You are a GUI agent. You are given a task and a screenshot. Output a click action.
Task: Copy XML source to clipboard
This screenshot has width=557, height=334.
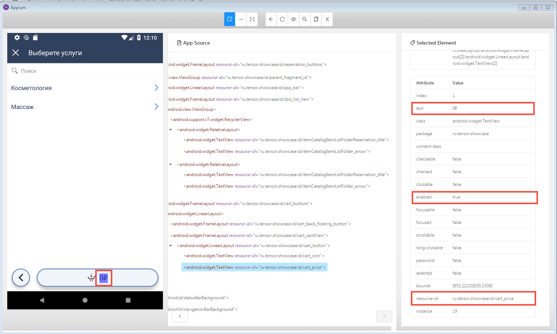pos(316,19)
